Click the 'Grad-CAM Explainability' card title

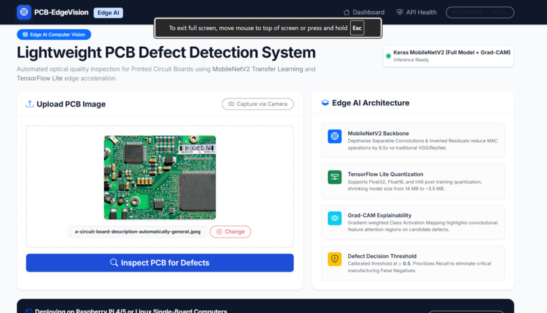pos(379,215)
